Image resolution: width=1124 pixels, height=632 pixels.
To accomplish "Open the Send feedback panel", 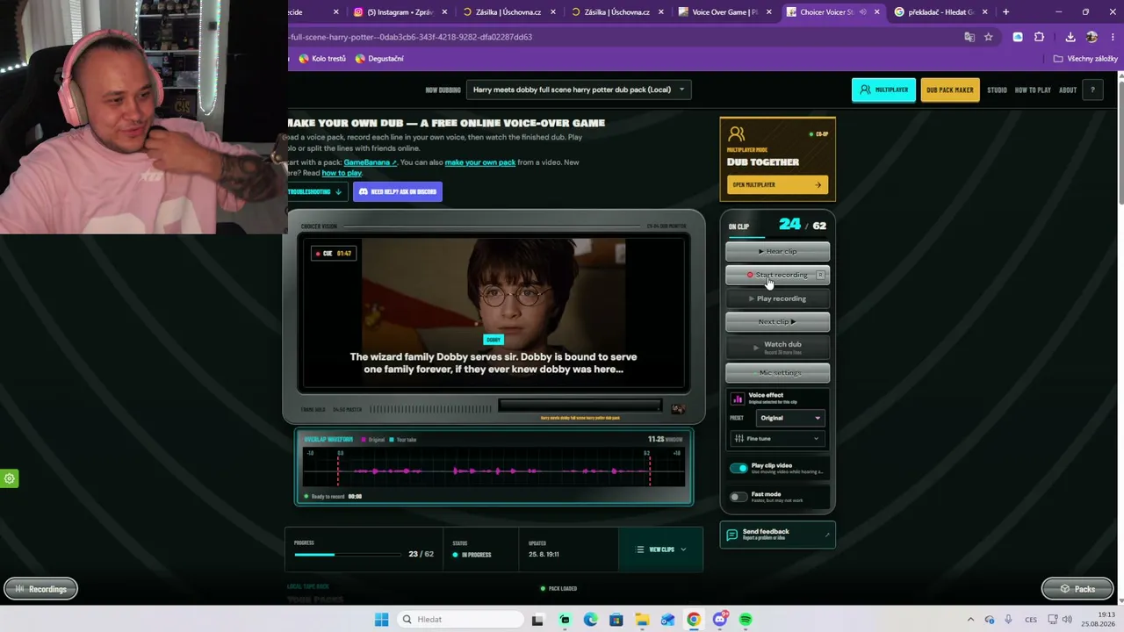I will [777, 534].
